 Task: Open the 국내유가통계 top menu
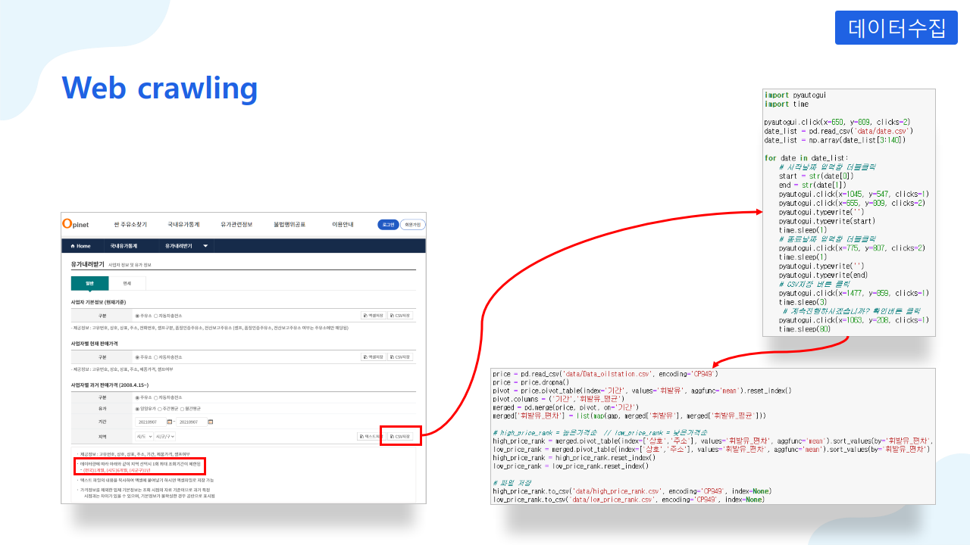tap(183, 225)
